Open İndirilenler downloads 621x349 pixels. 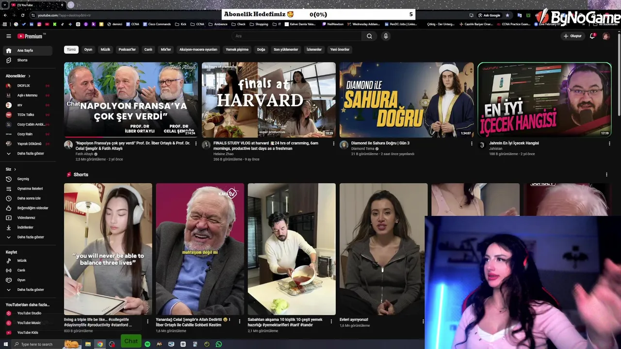coord(28,227)
